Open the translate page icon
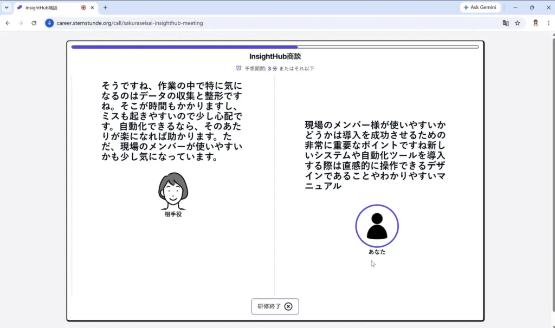Screen dimensions: 555x328 coord(506,23)
